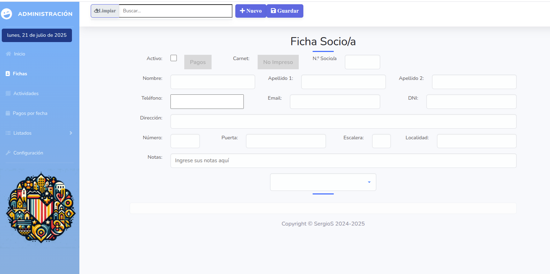Viewport: 550px width, 274px height.
Task: Click the smiley logo icon beside ADMINISTRACIÓN
Action: [x=7, y=14]
